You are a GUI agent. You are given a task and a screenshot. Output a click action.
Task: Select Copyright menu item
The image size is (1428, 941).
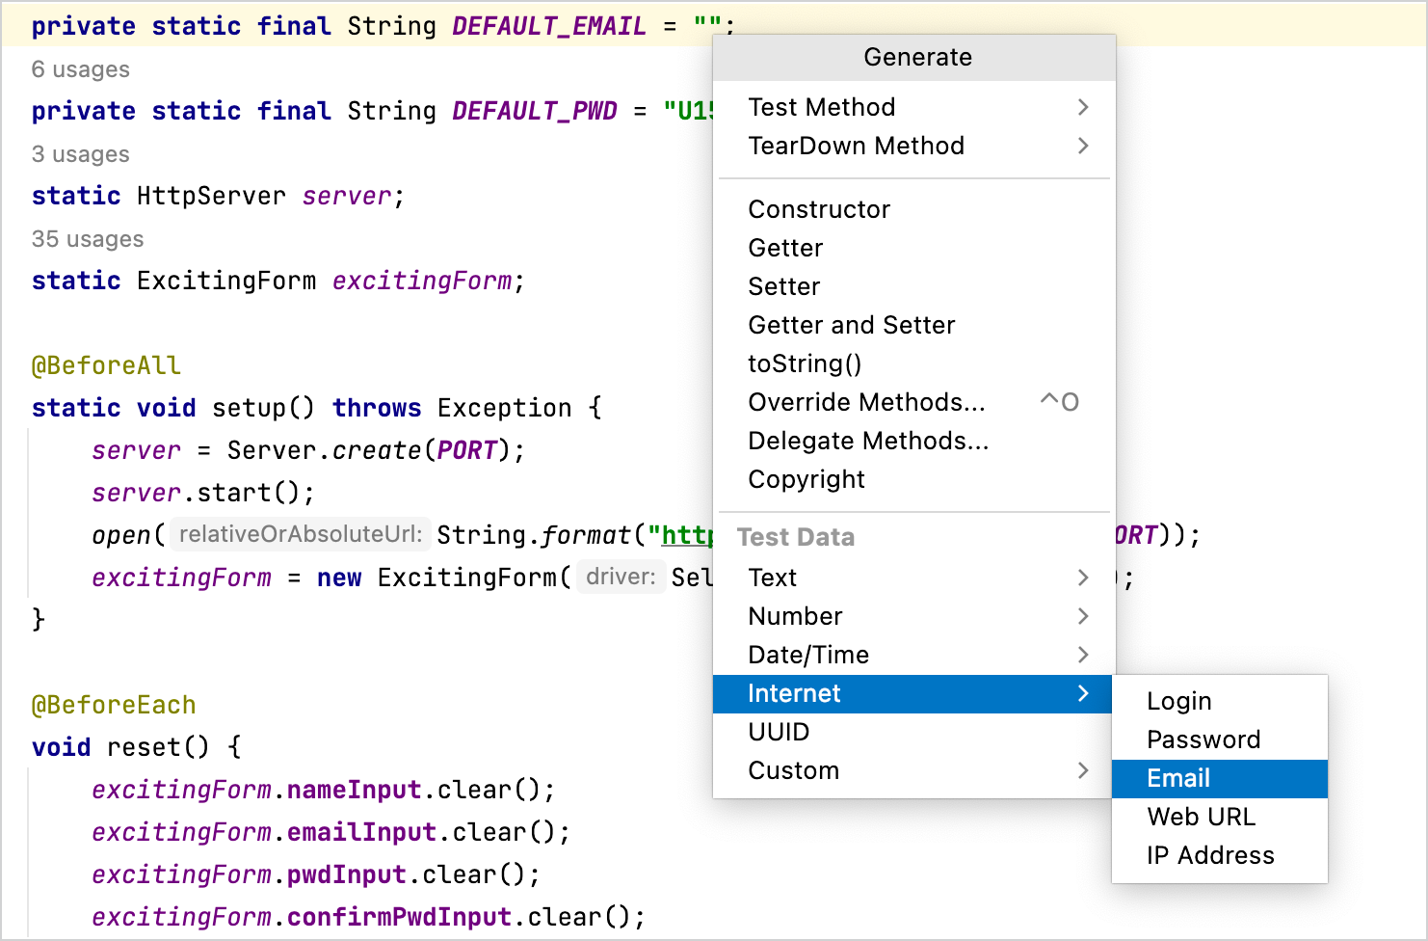click(913, 479)
